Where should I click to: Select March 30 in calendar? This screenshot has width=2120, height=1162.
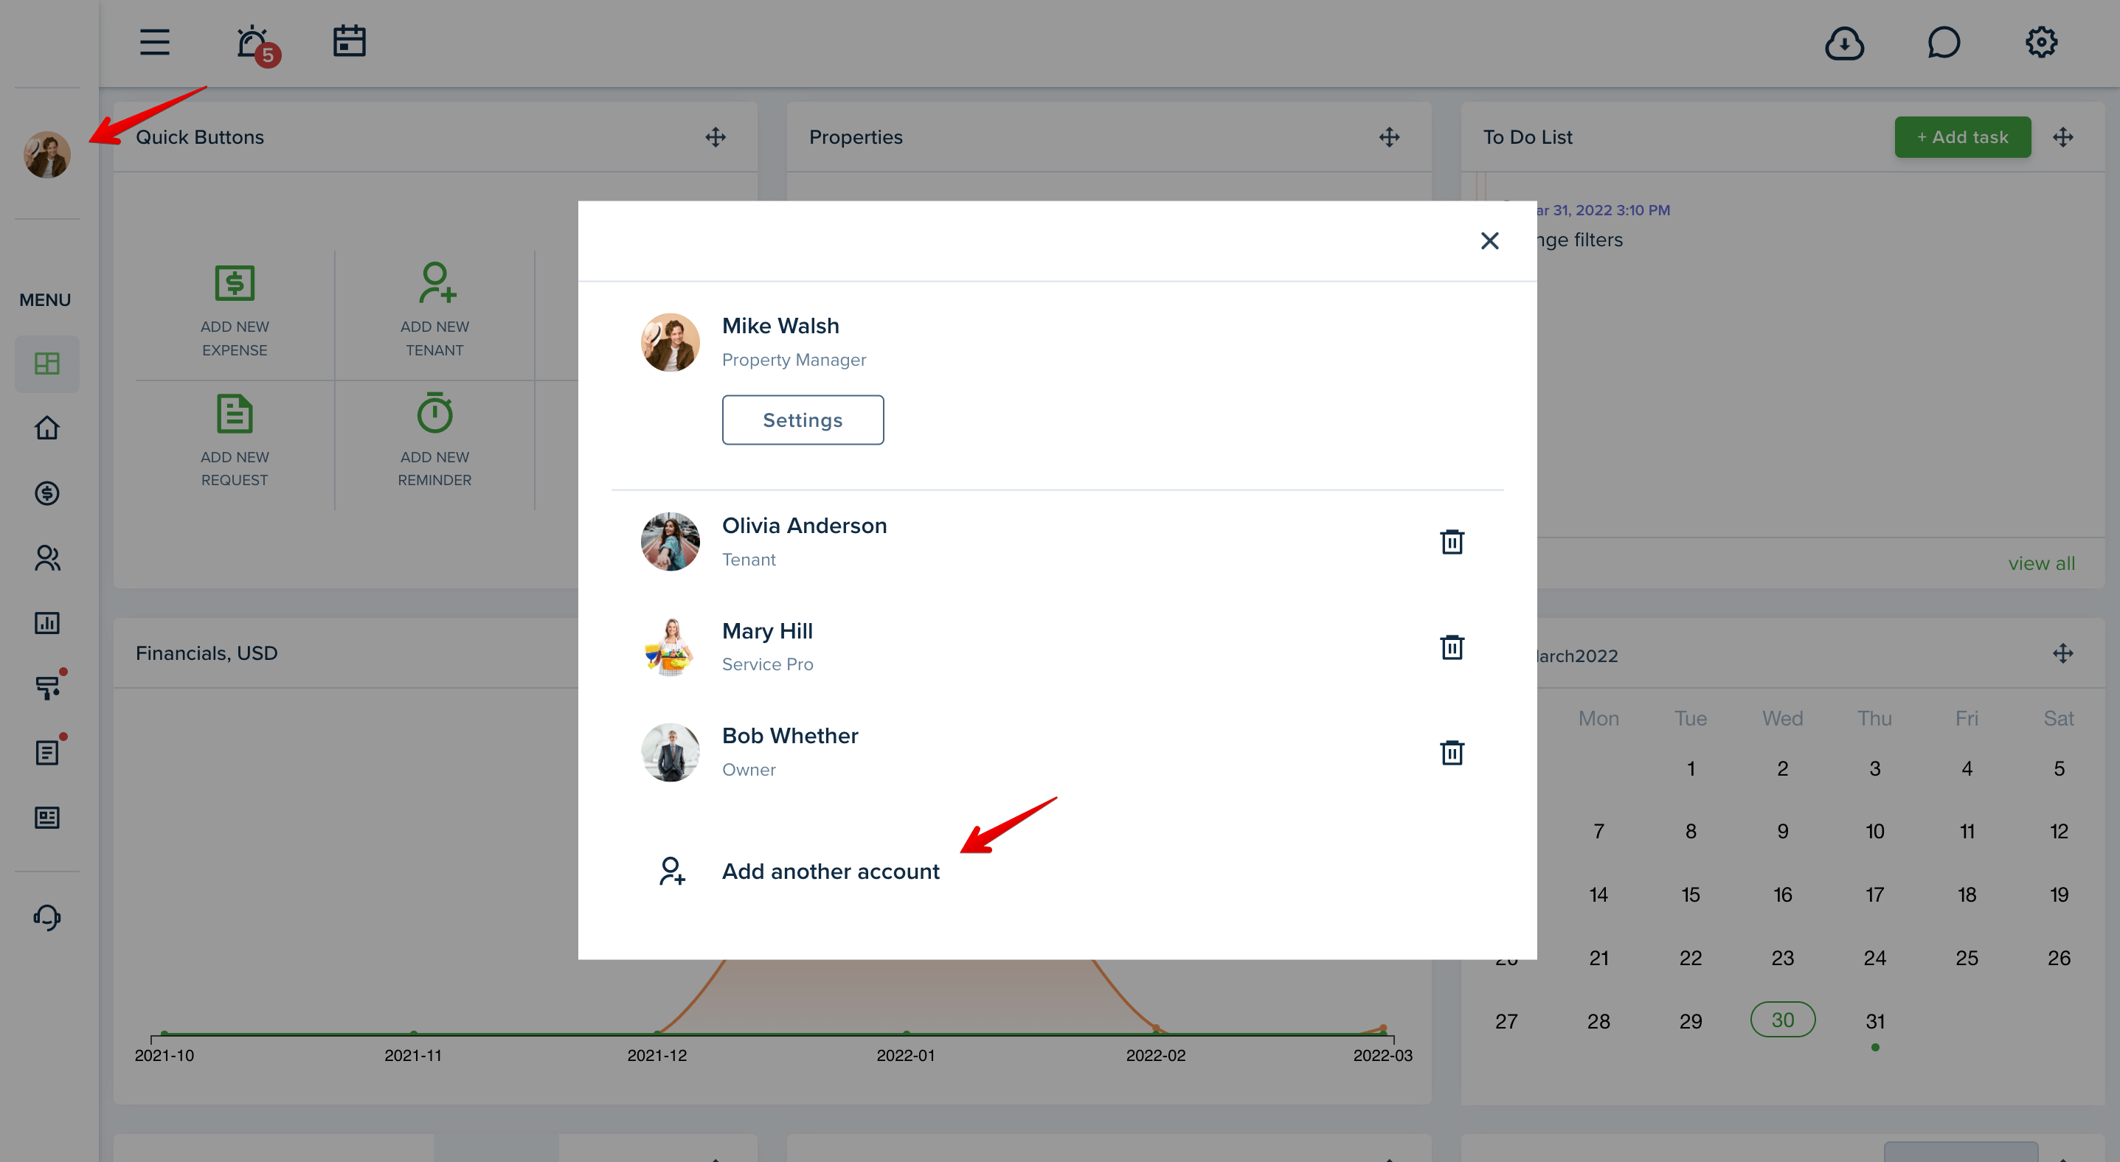[1781, 1020]
